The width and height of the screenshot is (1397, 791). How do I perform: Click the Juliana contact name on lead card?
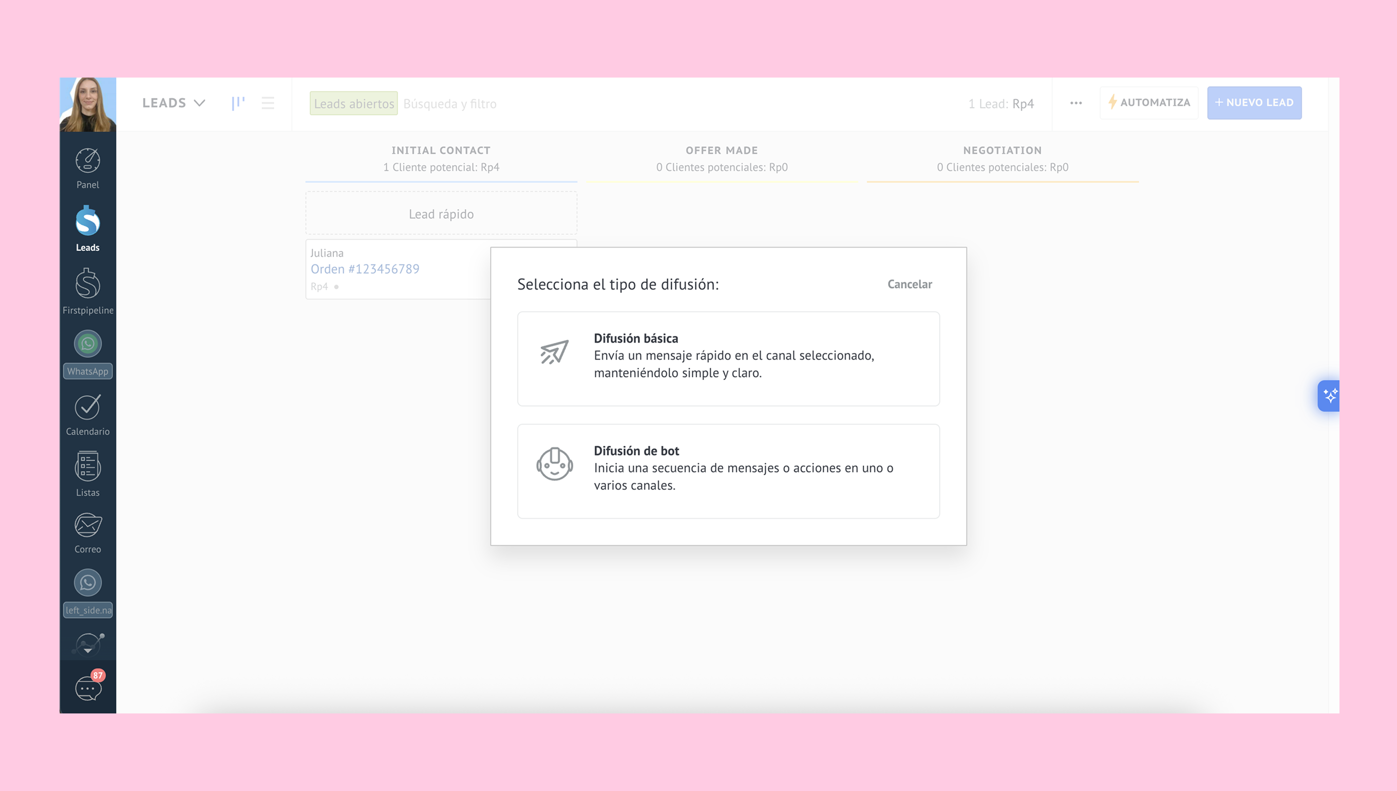tap(327, 253)
